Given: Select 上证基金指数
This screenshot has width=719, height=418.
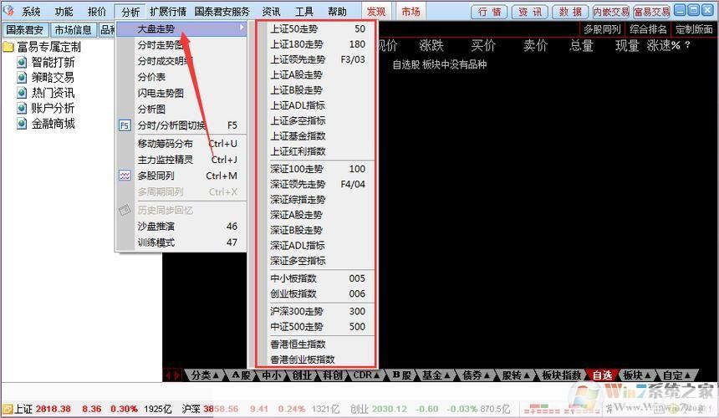Looking at the screenshot, I should click(318, 136).
